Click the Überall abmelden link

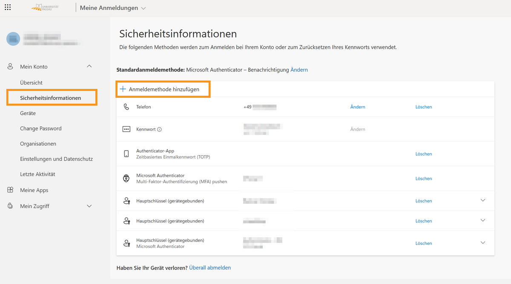click(x=210, y=268)
